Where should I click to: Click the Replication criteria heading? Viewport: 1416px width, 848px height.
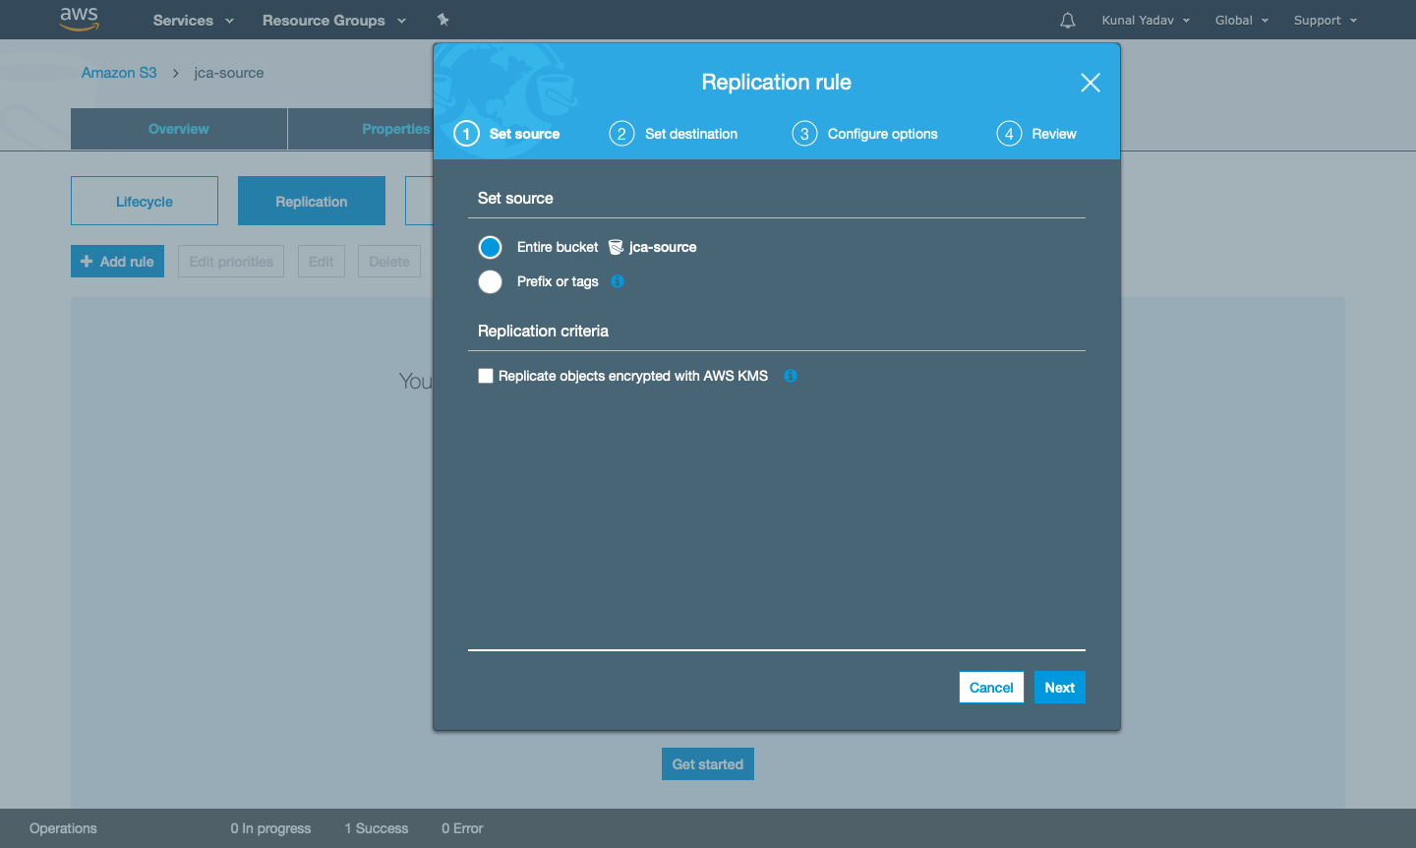(x=543, y=331)
